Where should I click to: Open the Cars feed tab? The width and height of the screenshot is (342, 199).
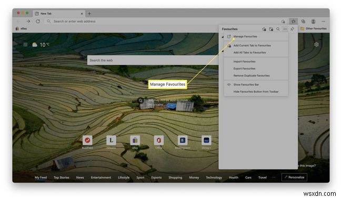[248, 177]
